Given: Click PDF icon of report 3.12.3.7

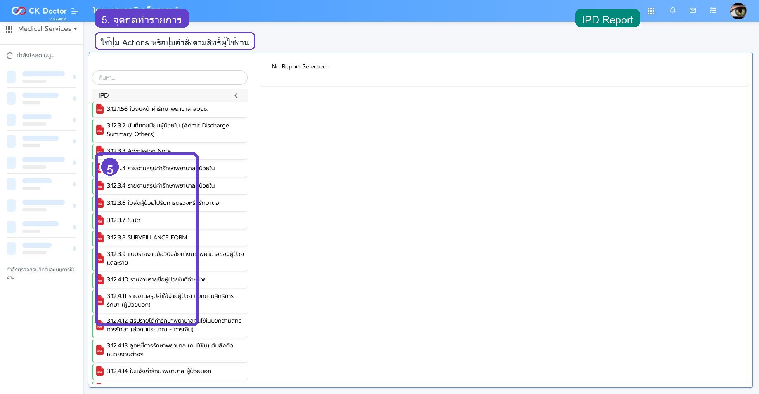Looking at the screenshot, I should coord(100,220).
